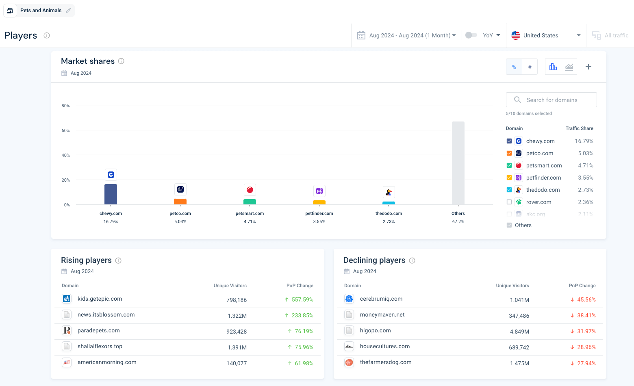Image resolution: width=634 pixels, height=386 pixels.
Task: Uncheck the petsmart.com domain checkbox
Action: pos(509,165)
